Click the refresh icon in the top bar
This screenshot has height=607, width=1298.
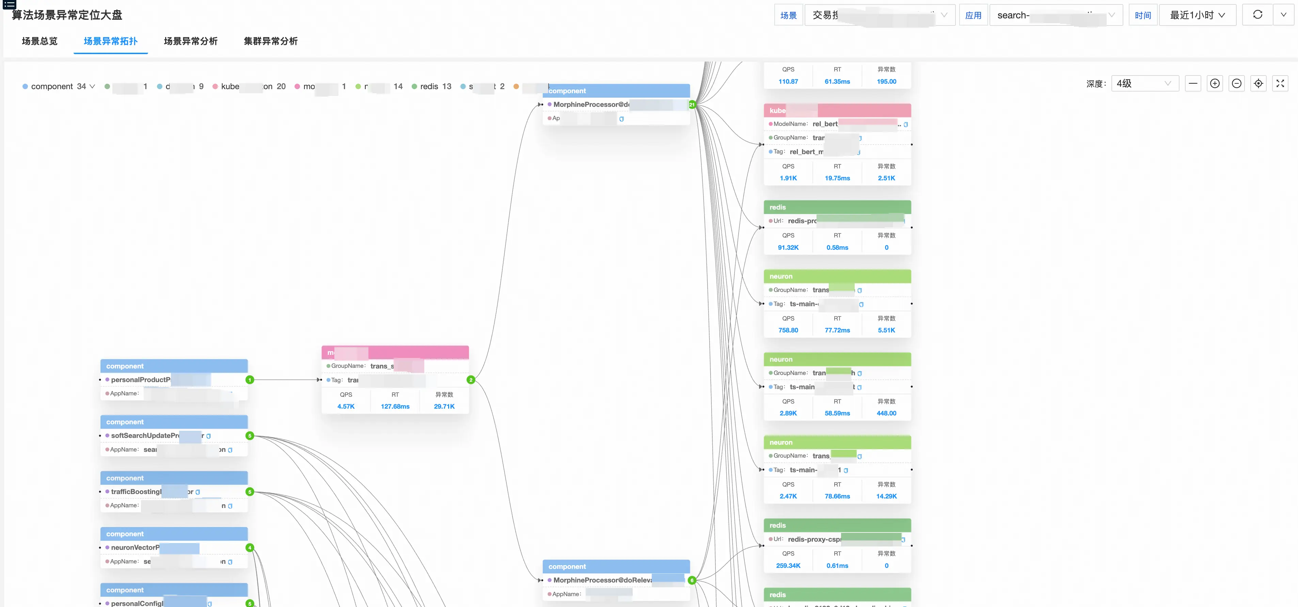click(1257, 15)
